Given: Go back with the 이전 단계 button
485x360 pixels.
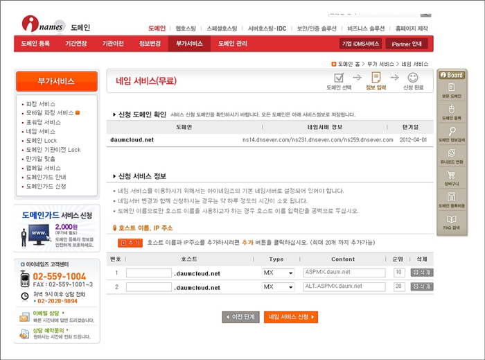Looking at the screenshot, I should pos(240,317).
